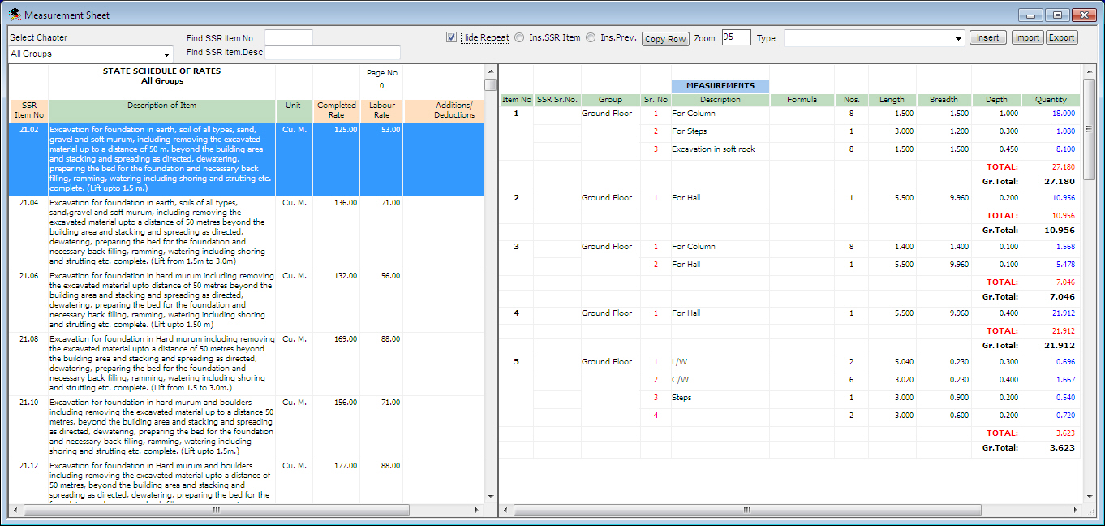The height and width of the screenshot is (526, 1105).
Task: Click the Import button
Action: pos(1027,37)
